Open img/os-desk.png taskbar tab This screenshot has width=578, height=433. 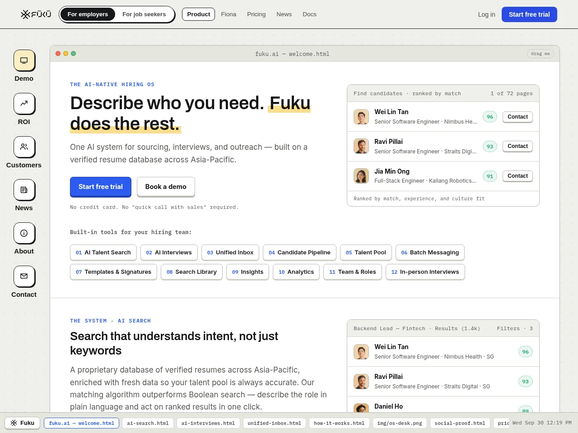[x=400, y=423]
